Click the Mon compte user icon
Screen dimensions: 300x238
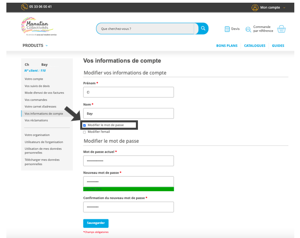255,7
